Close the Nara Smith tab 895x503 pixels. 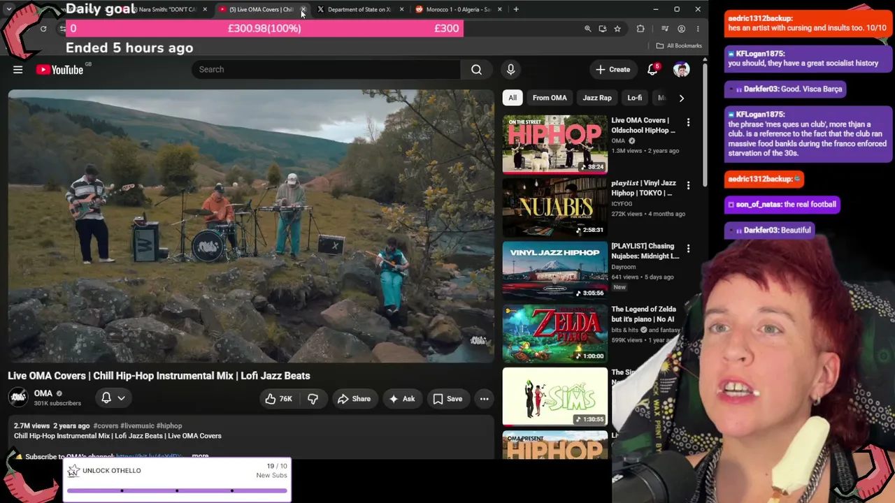tap(205, 9)
